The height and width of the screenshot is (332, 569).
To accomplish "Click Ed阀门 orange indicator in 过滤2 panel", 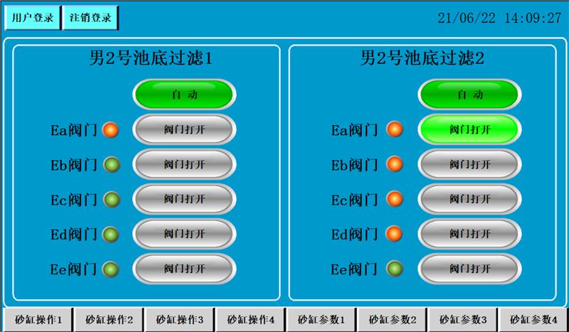I will pyautogui.click(x=395, y=234).
